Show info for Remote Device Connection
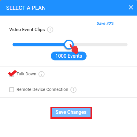 (x=73, y=90)
